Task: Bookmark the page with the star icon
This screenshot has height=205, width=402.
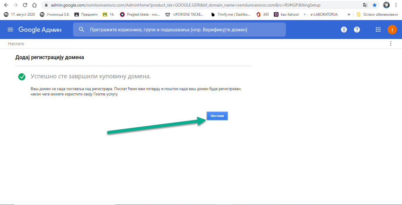Action: 374,5
